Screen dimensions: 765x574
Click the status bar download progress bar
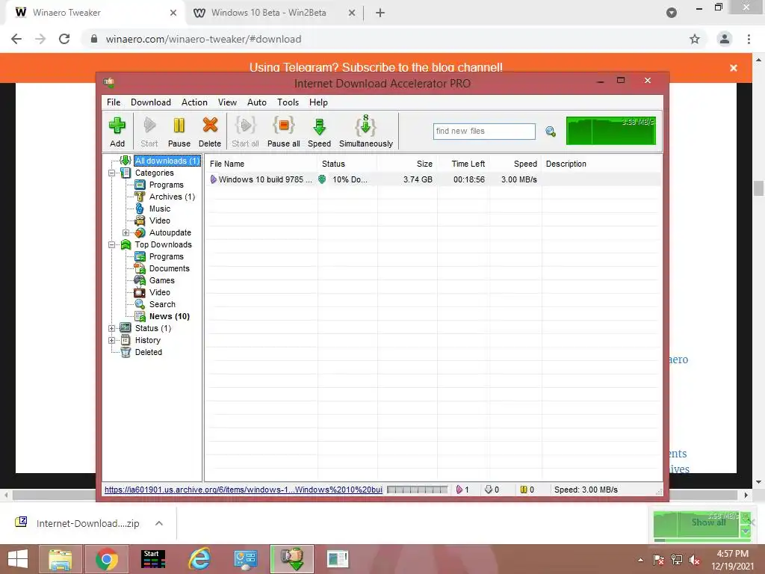click(x=417, y=490)
